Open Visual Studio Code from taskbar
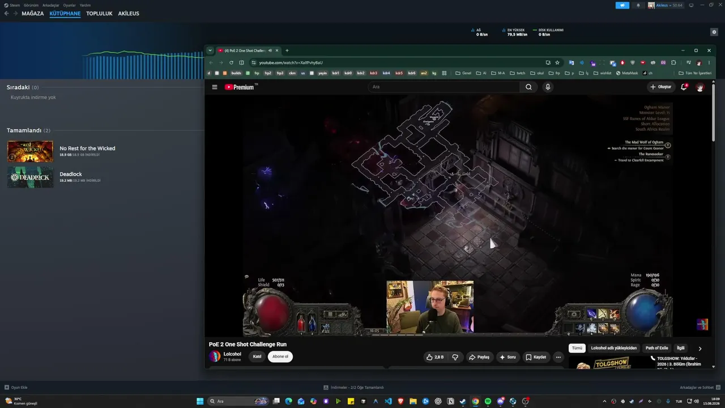 tap(388, 401)
